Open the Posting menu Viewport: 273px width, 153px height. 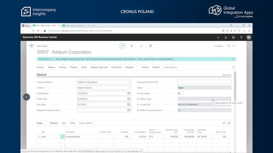(x=63, y=67)
